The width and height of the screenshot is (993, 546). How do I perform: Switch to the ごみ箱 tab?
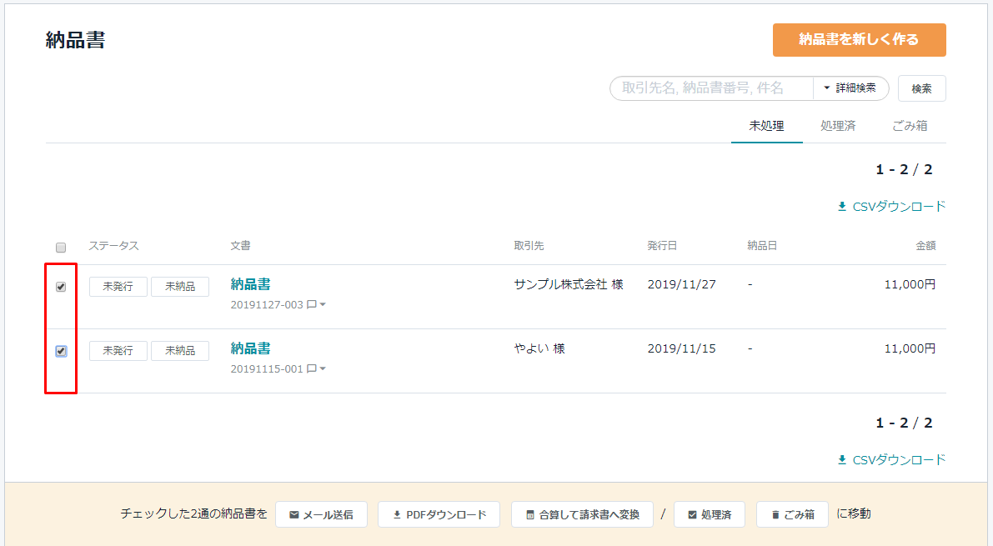(910, 127)
